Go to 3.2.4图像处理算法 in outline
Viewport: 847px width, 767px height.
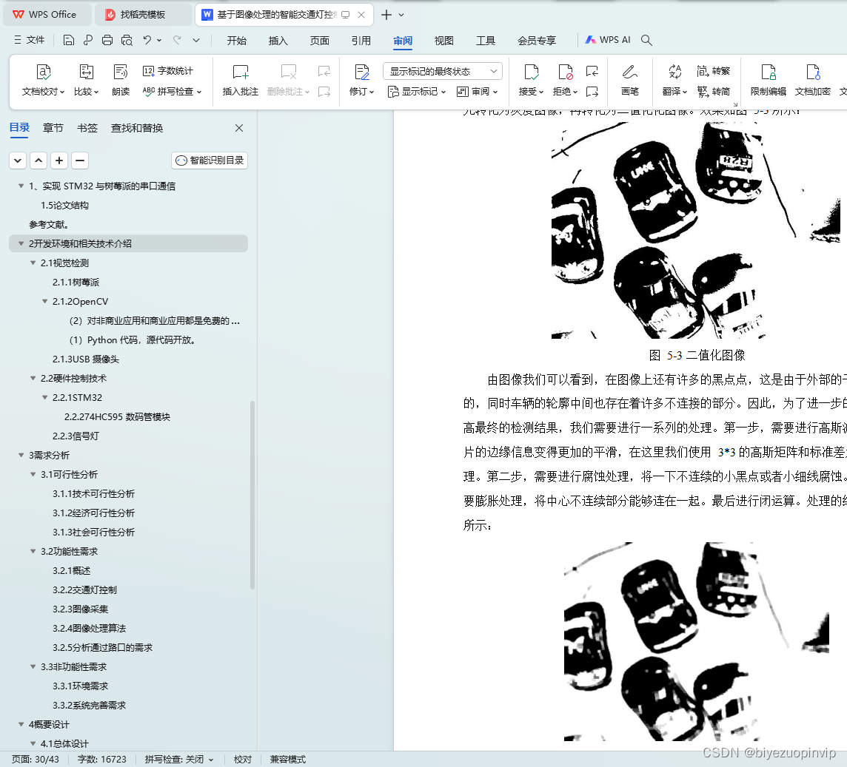[x=89, y=628]
